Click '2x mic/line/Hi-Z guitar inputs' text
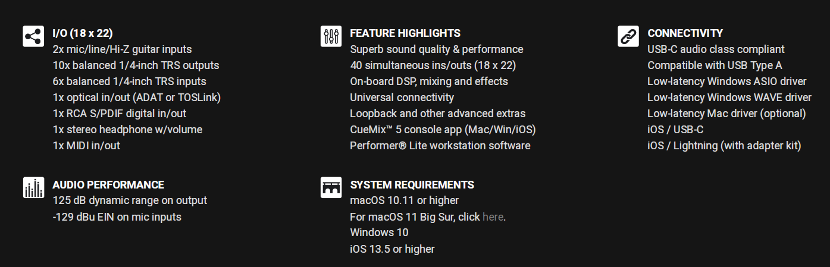830x267 pixels. click(x=122, y=49)
